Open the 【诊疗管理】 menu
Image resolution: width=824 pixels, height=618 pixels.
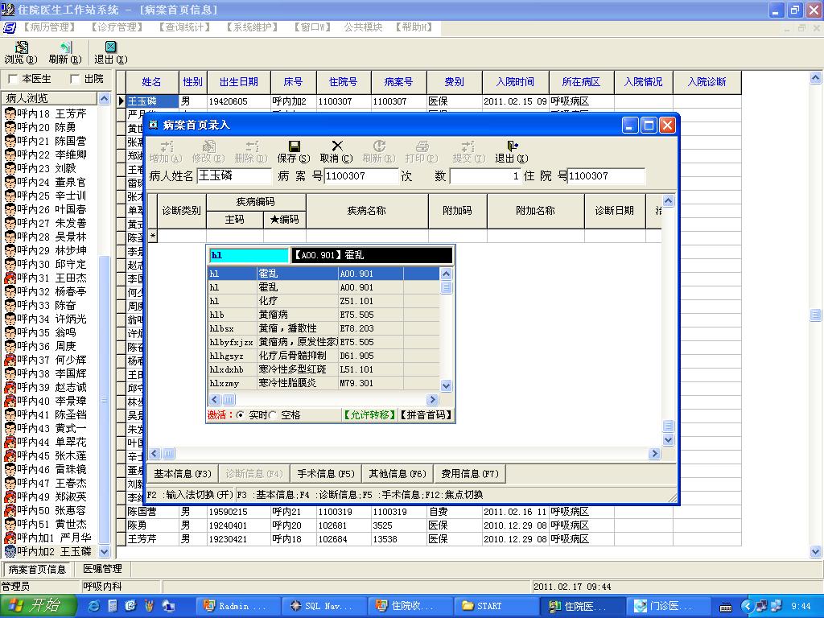click(117, 27)
